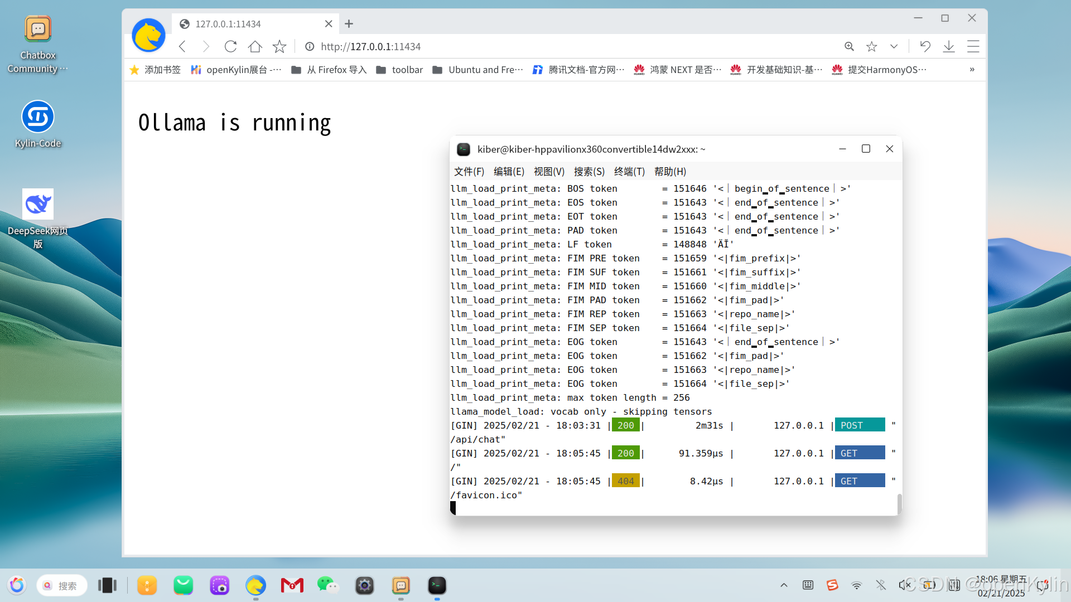Image resolution: width=1071 pixels, height=602 pixels.
Task: Expand hidden bookmarks with the double chevron
Action: (972, 70)
